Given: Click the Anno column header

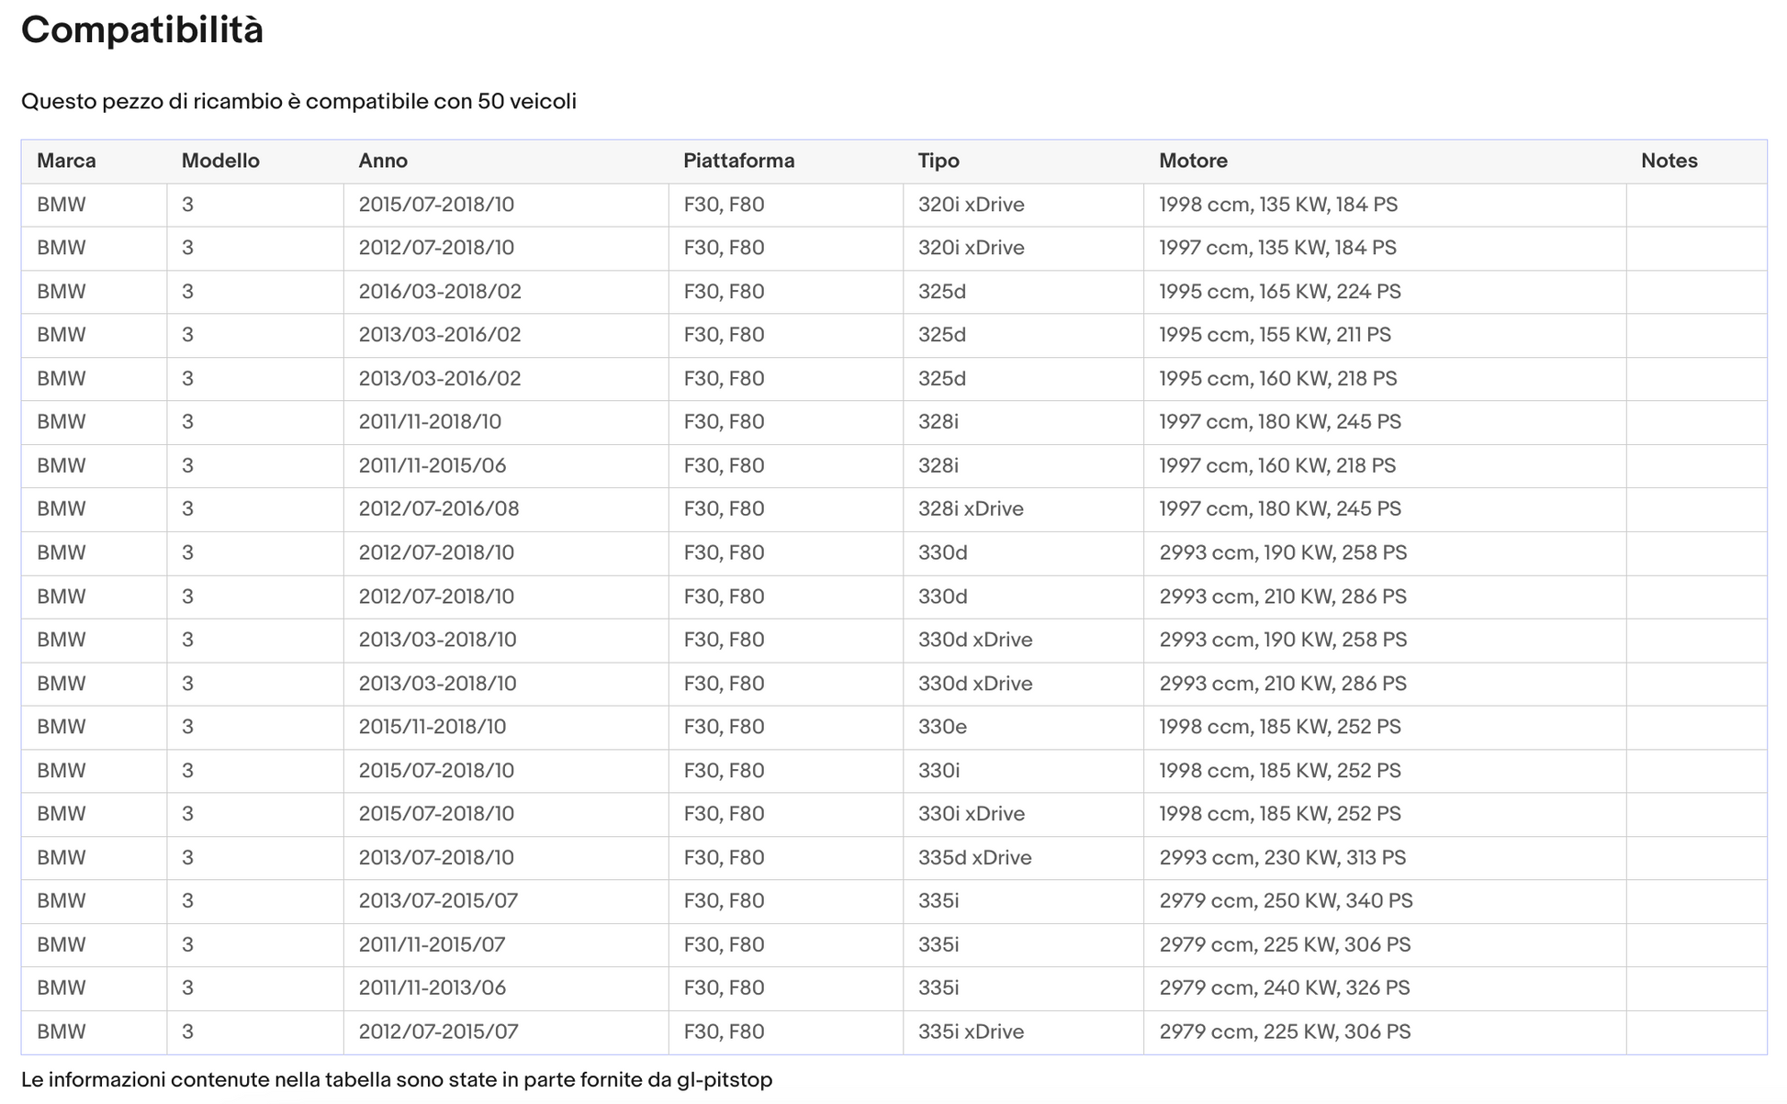Looking at the screenshot, I should click(x=383, y=161).
